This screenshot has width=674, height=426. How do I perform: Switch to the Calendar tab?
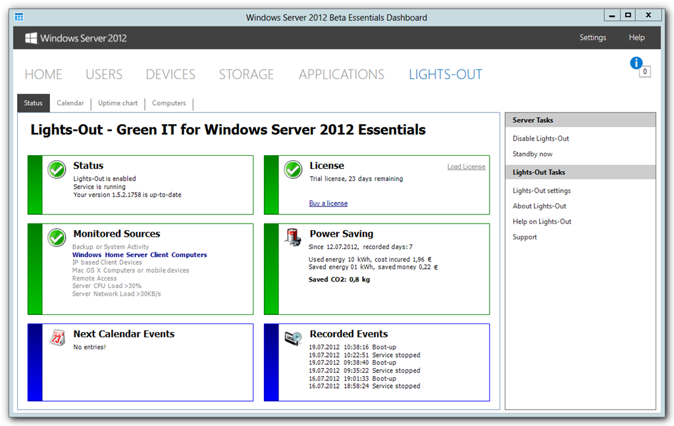point(70,103)
